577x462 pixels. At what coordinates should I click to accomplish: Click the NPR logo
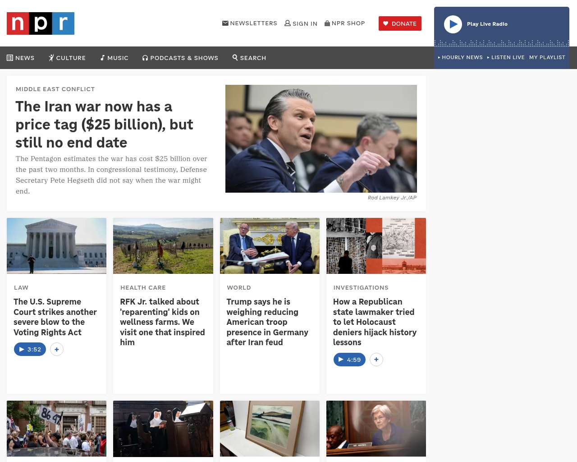[41, 23]
